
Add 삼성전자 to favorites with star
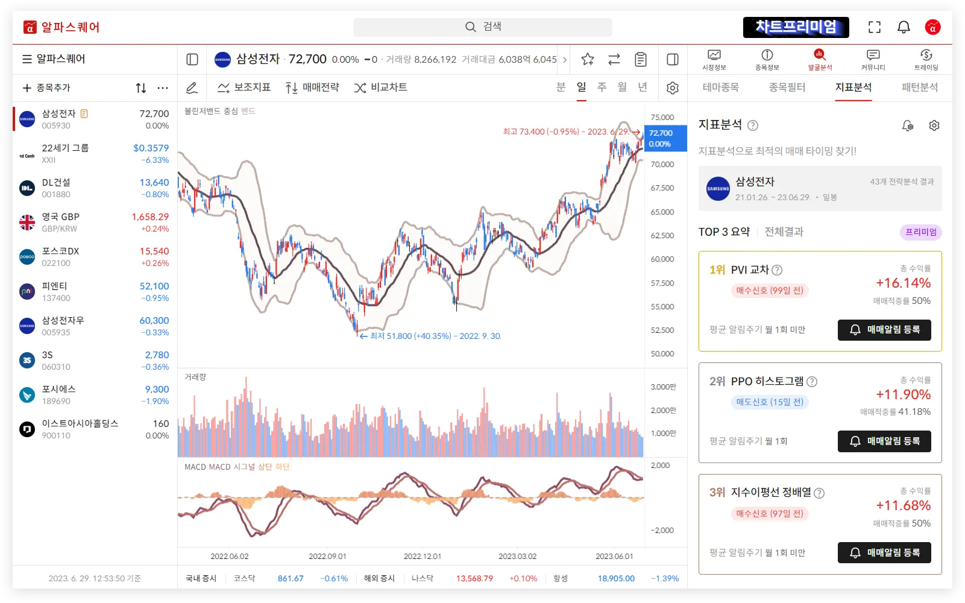(588, 59)
